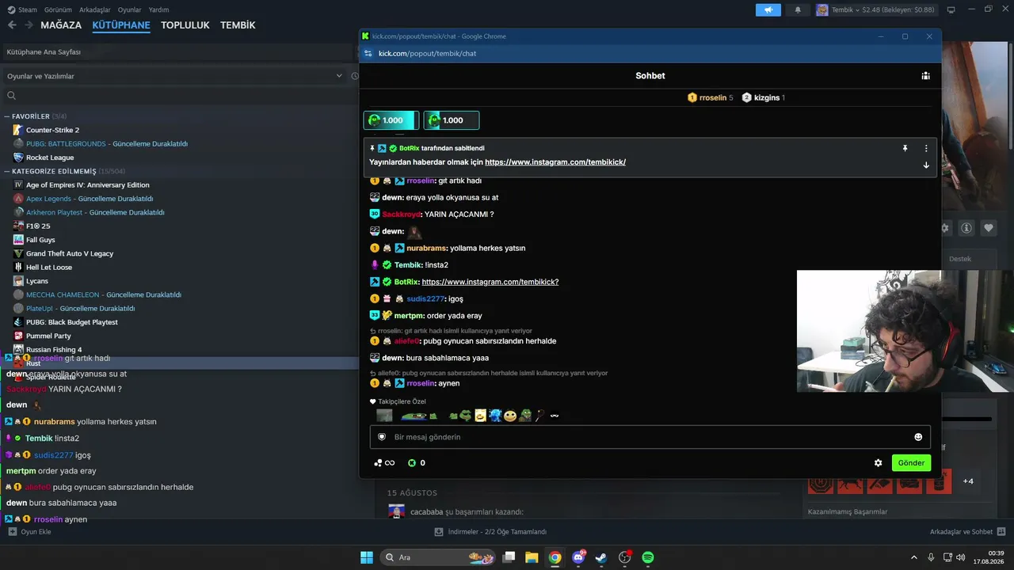Go back with Steam's back arrow
Image resolution: width=1014 pixels, height=570 pixels.
click(12, 25)
